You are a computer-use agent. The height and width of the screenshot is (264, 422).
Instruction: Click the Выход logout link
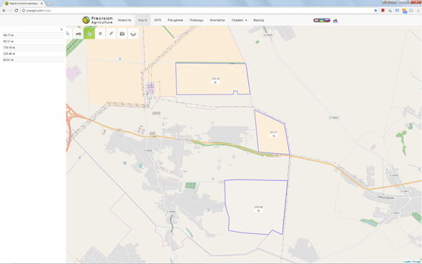[x=258, y=20]
